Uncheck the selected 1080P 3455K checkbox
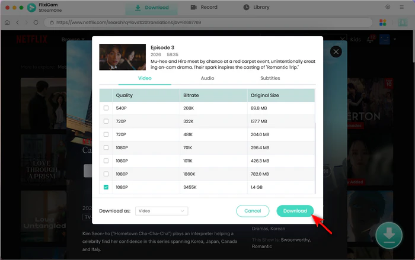 click(x=106, y=187)
